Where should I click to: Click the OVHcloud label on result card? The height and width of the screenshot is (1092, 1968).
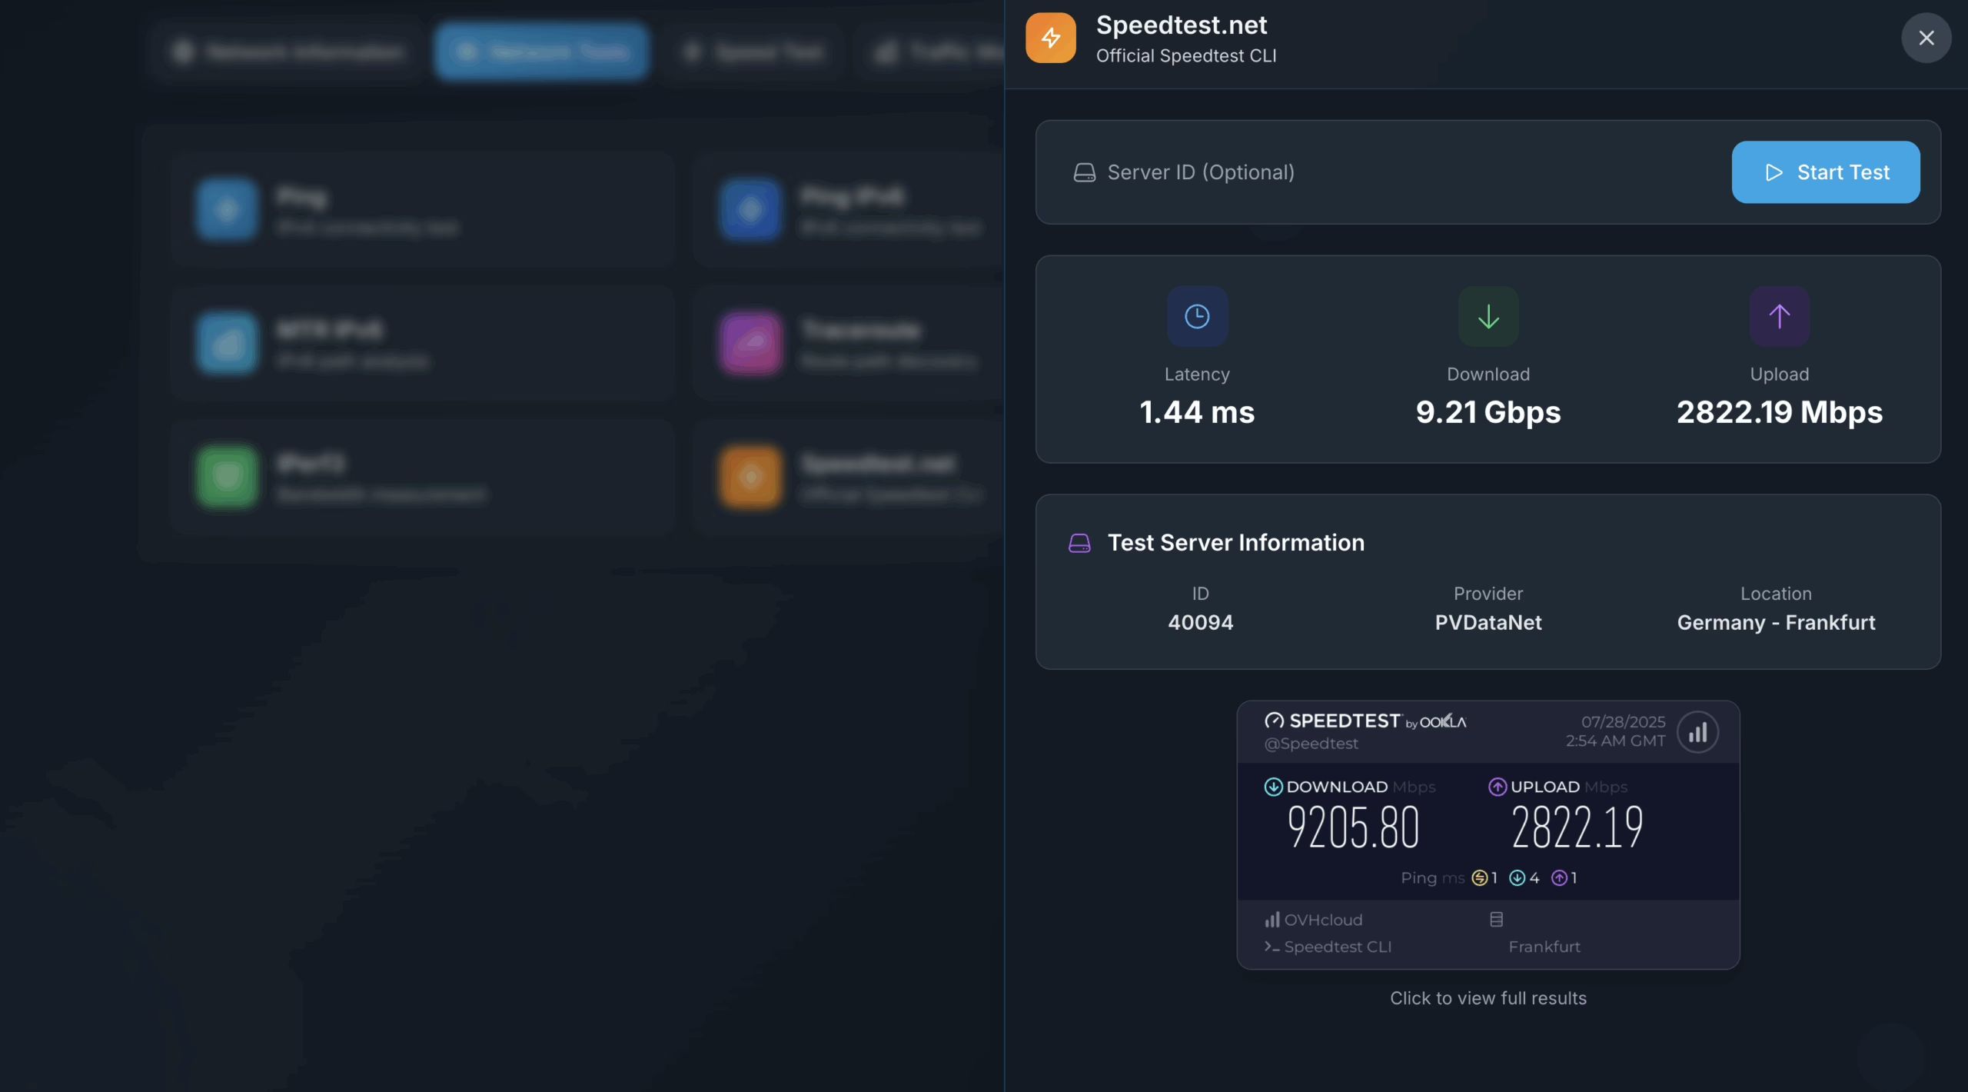1323,920
